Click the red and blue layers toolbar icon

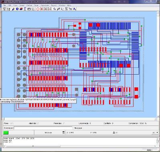pyautogui.click(x=21, y=9)
